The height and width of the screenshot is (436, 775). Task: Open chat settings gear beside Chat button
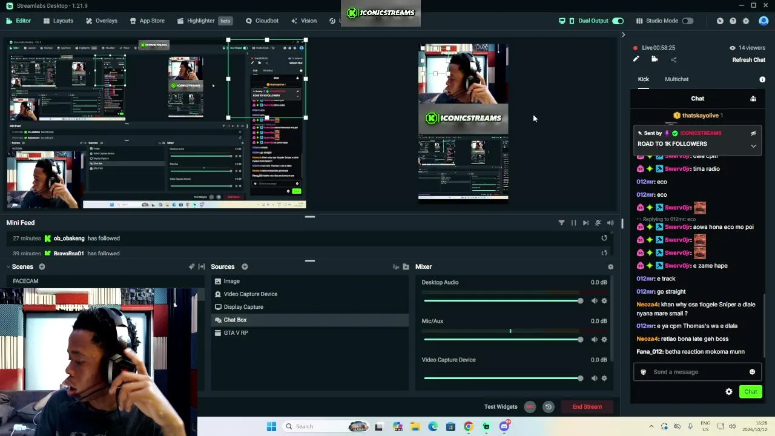(729, 392)
